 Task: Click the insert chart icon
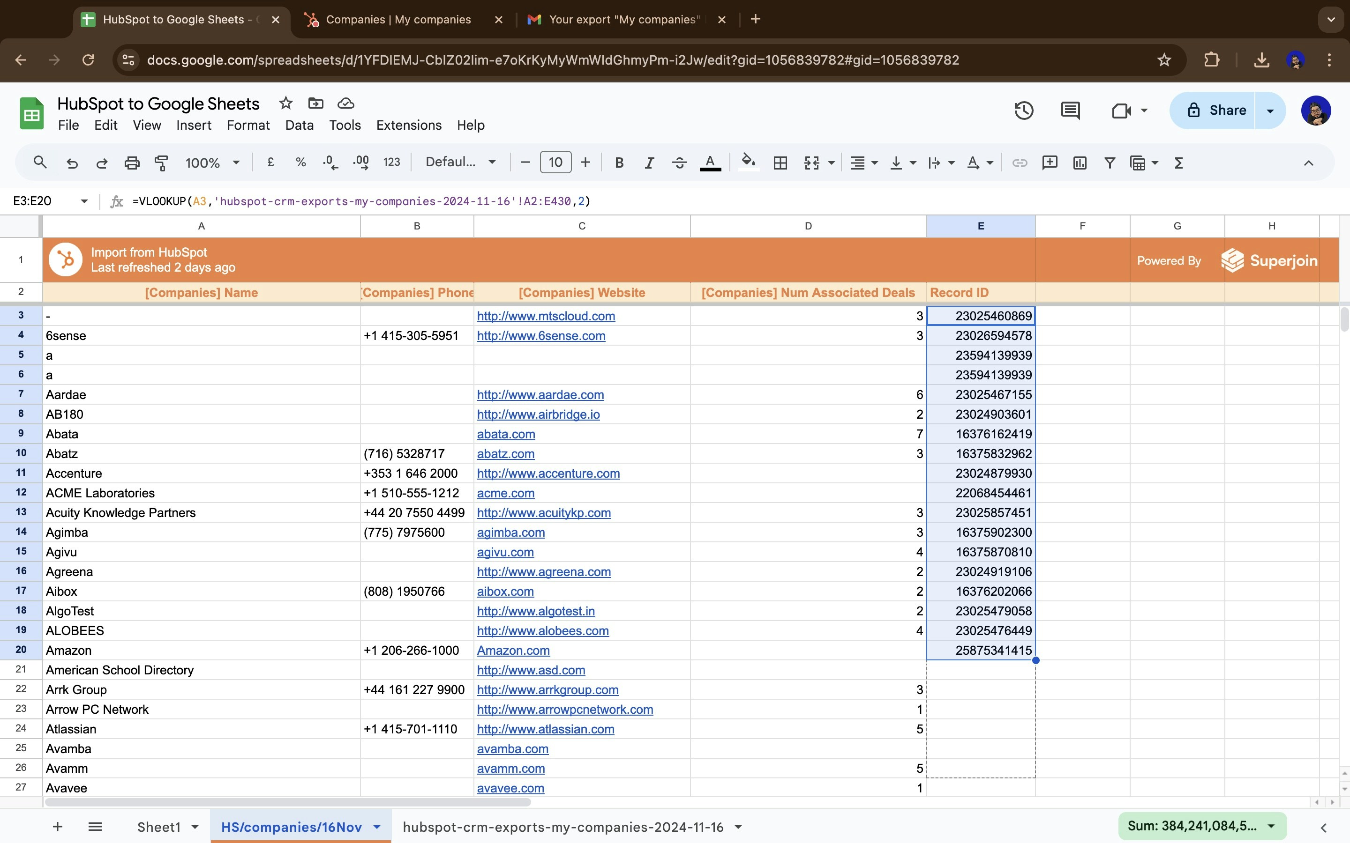pyautogui.click(x=1080, y=163)
